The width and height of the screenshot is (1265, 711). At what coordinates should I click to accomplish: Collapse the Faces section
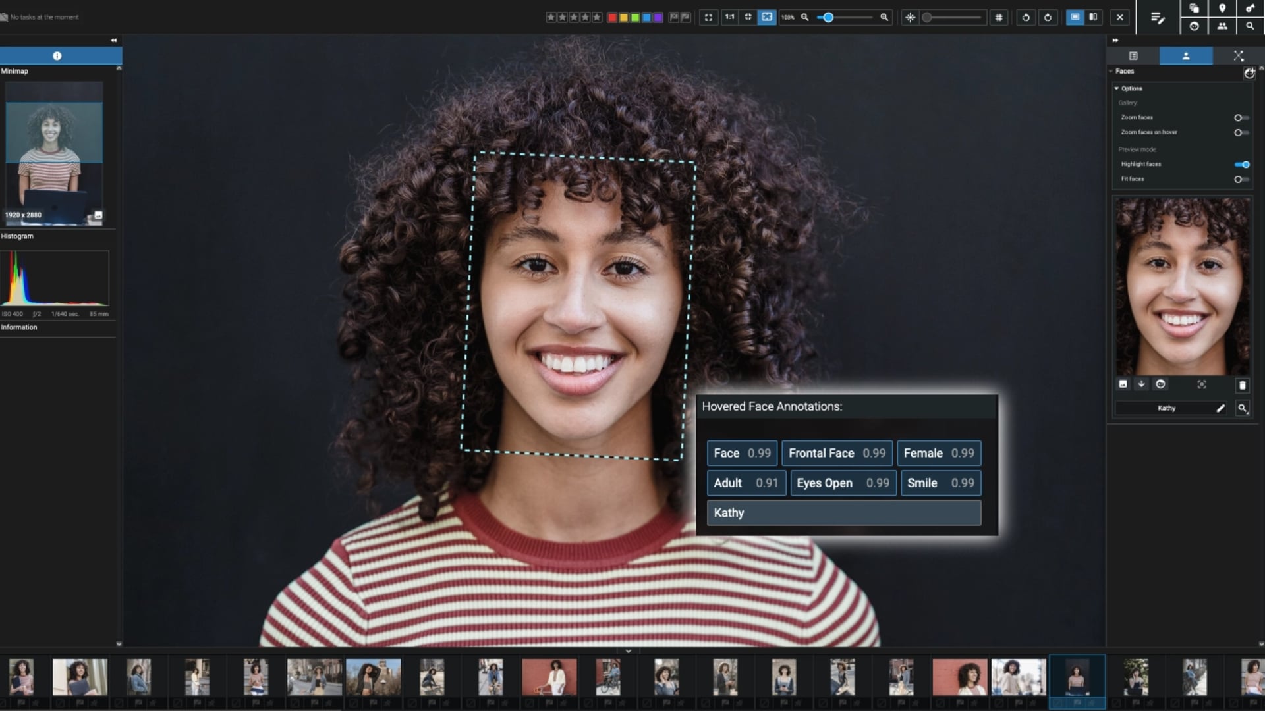1111,71
